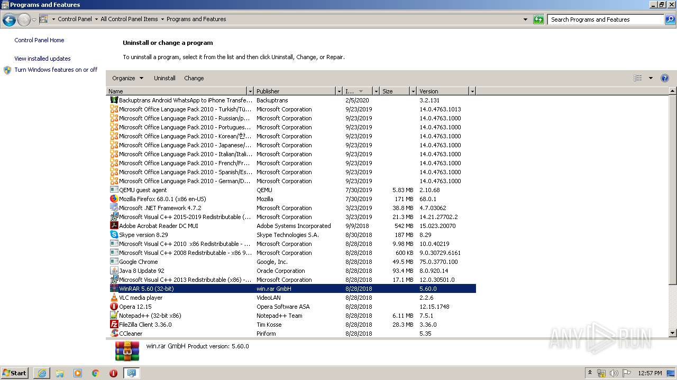Sort by the Publisher column header
The height and width of the screenshot is (380, 677).
coord(295,91)
